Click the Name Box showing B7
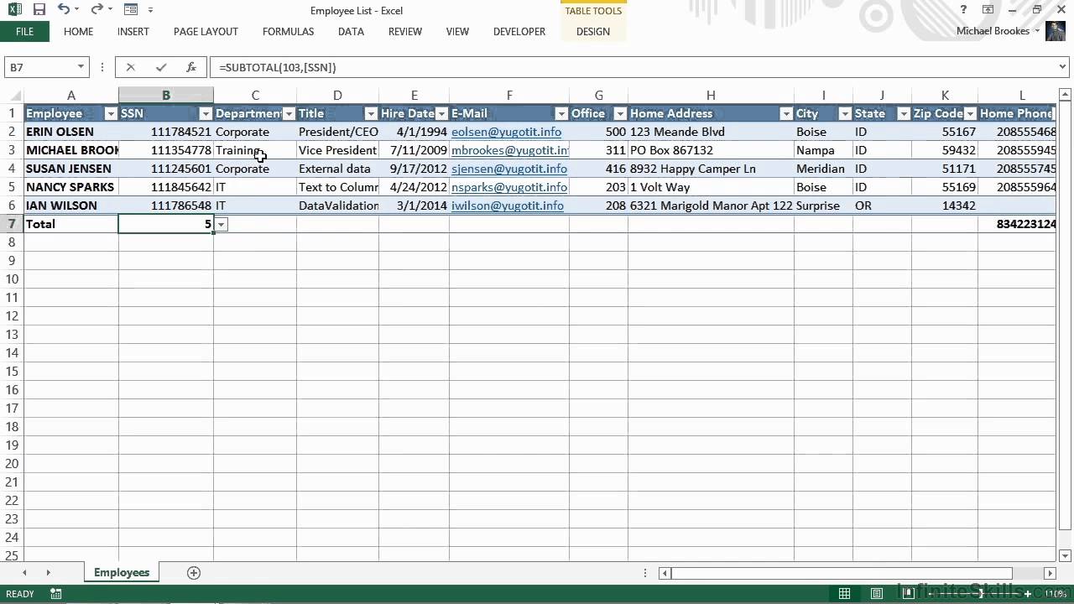Image resolution: width=1074 pixels, height=604 pixels. pyautogui.click(x=39, y=67)
